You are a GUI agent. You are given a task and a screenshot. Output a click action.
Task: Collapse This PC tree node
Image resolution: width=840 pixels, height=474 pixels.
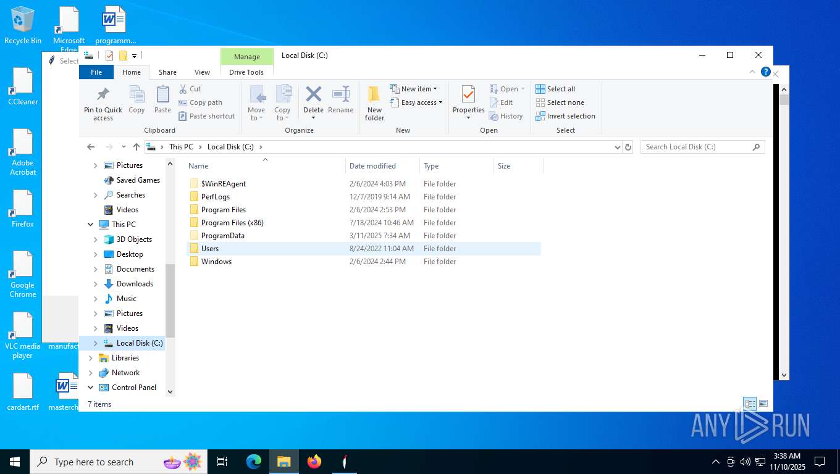tap(91, 225)
